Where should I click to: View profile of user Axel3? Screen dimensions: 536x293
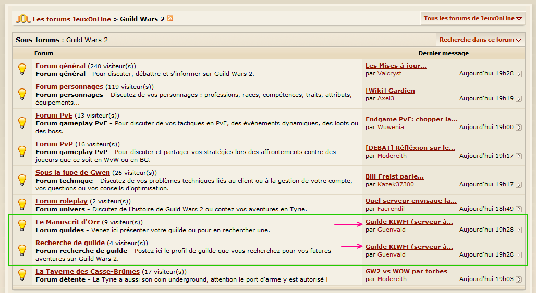[386, 98]
